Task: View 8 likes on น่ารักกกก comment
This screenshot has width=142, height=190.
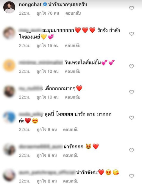Action: coord(47,155)
